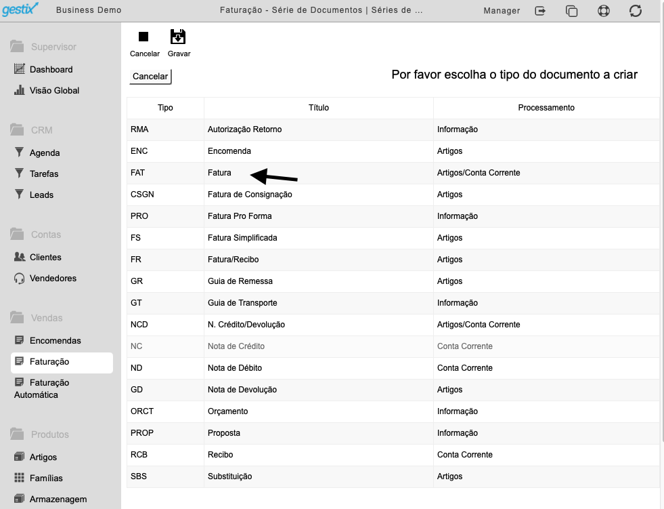Viewport: 664px width, 509px height.
Task: Click the Leads funnel icon
Action: tap(19, 195)
